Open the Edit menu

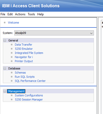point(10,14)
